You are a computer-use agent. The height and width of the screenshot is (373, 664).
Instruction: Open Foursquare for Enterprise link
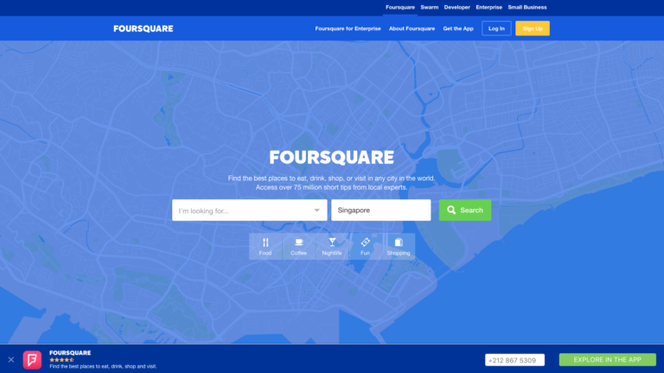pyautogui.click(x=348, y=28)
